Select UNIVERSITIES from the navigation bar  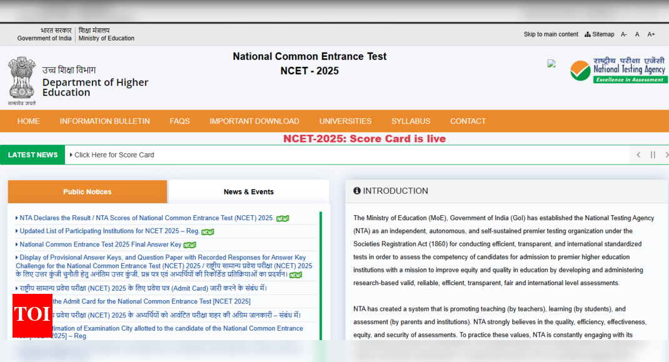345,121
